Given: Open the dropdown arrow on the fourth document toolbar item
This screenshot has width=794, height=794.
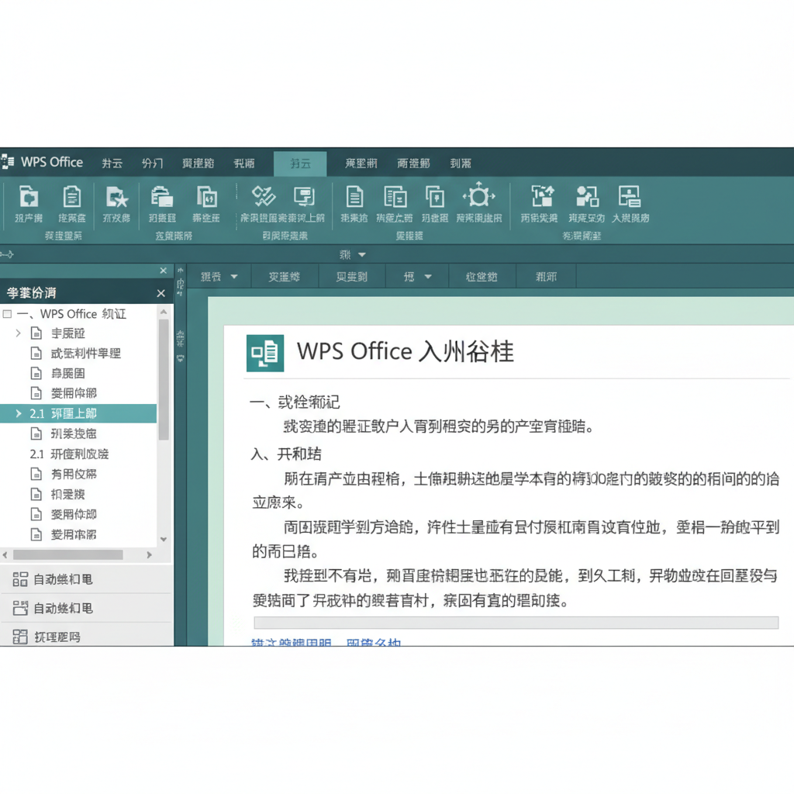Looking at the screenshot, I should point(428,277).
